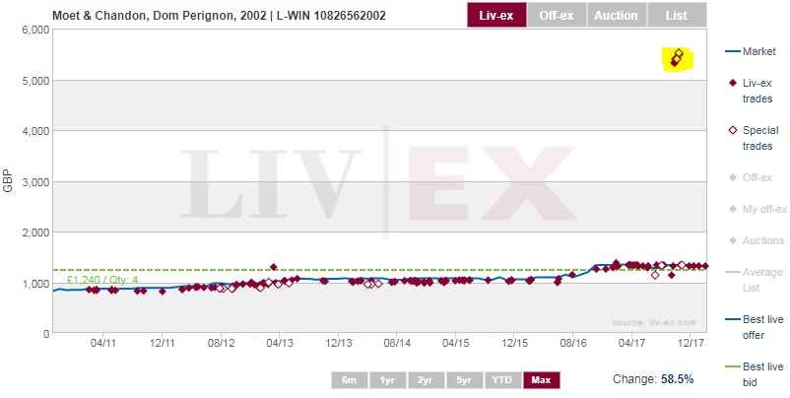Click the 04/13 x-axis date label

(280, 343)
